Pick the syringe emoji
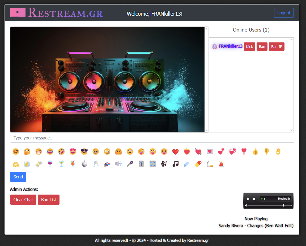306x246 pixels. 187,164
